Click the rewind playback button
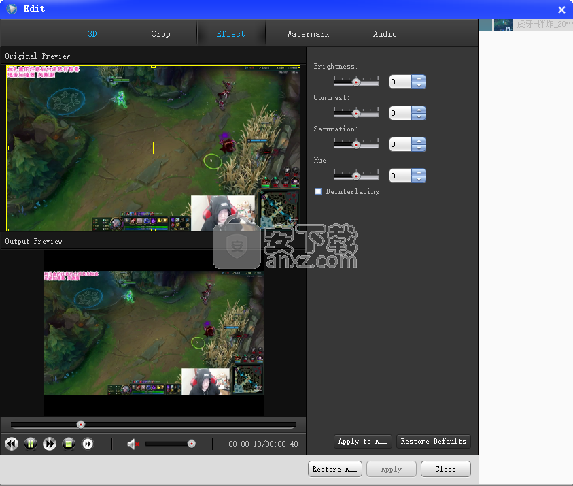Viewport: 573px width, 486px height. click(x=12, y=444)
